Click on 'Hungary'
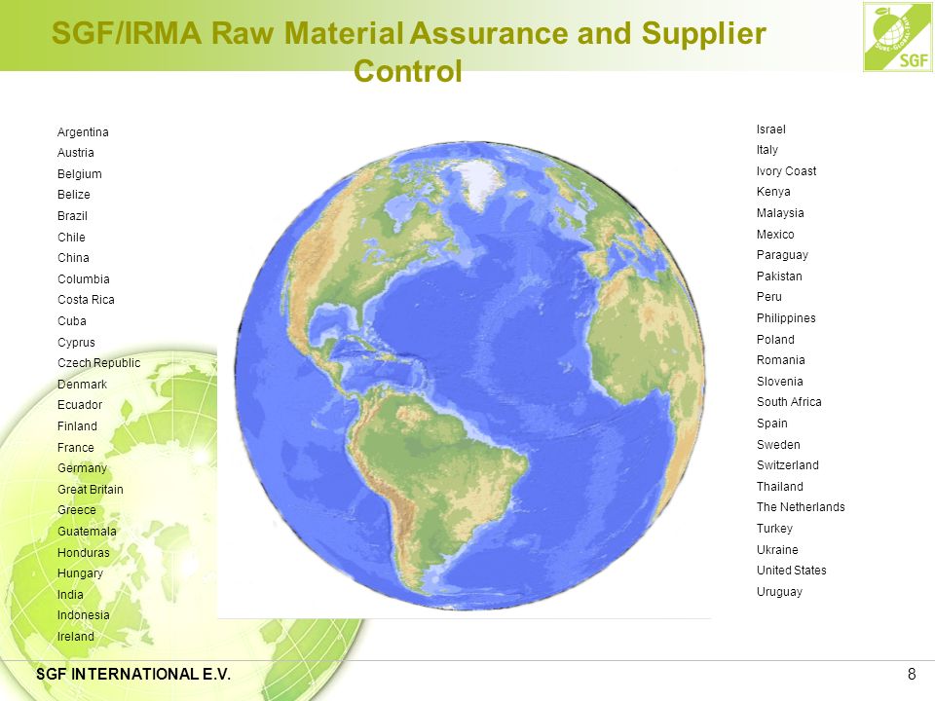The image size is (935, 701). point(81,573)
